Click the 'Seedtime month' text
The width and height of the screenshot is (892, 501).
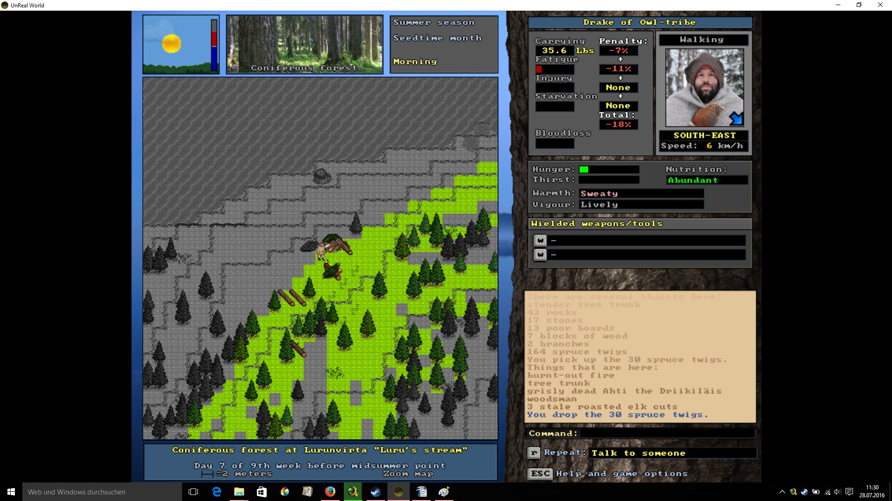[437, 38]
